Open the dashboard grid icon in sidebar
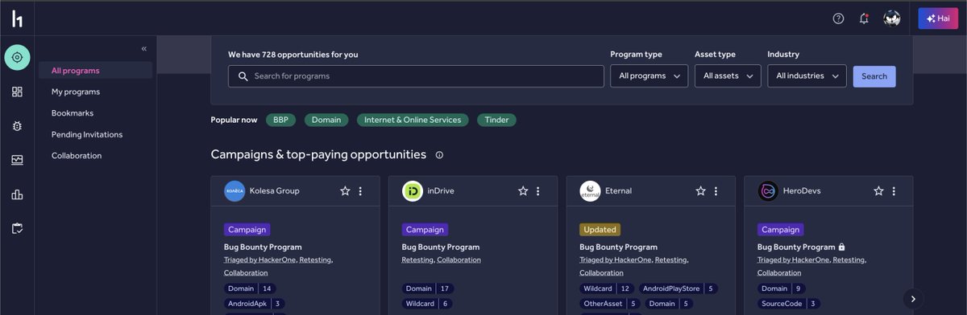The width and height of the screenshot is (967, 315). point(17,92)
